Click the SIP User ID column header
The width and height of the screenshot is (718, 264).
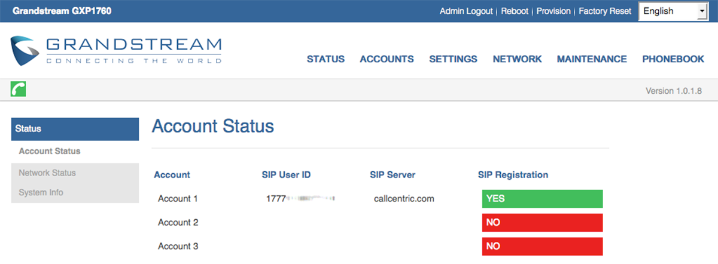287,175
